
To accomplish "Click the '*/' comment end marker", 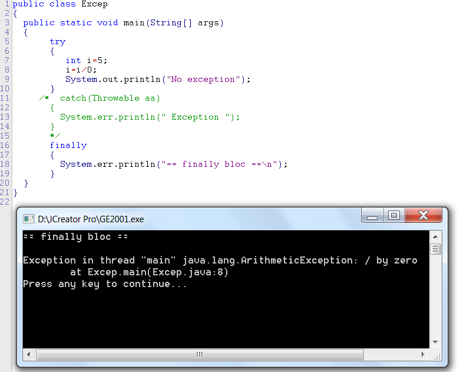I will [55, 136].
